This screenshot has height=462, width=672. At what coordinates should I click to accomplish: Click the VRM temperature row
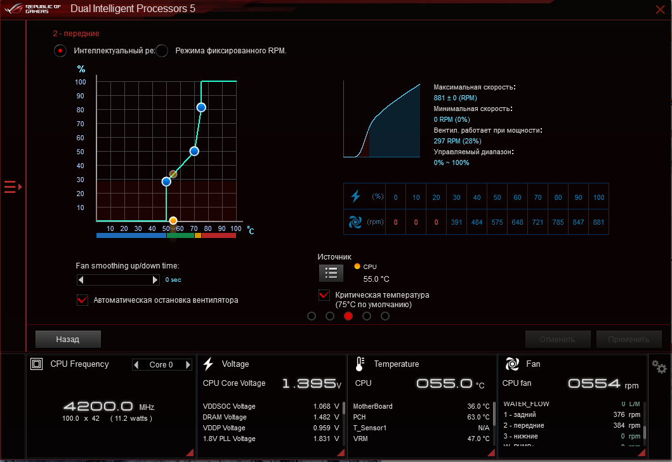coord(421,439)
